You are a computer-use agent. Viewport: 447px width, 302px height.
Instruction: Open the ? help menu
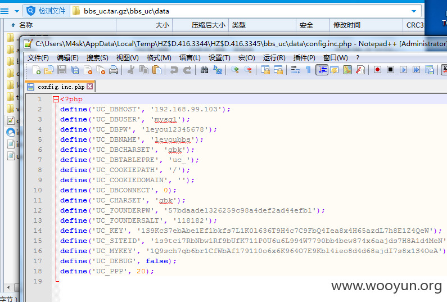click(x=358, y=58)
